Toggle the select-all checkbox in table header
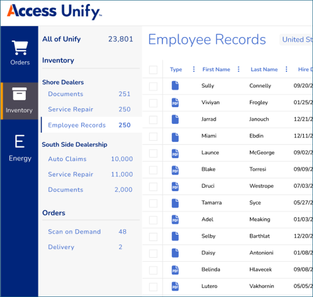Viewport: 313px width, 297px height. point(153,70)
